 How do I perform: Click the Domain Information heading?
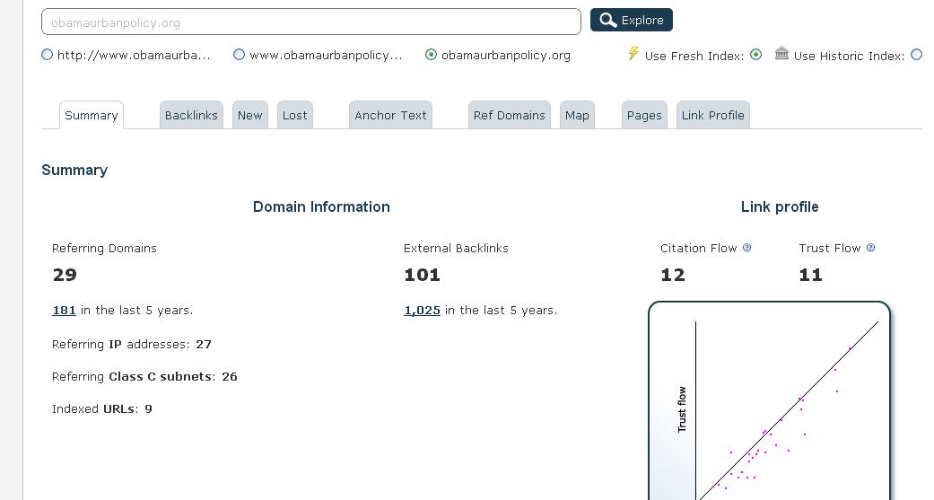(321, 206)
